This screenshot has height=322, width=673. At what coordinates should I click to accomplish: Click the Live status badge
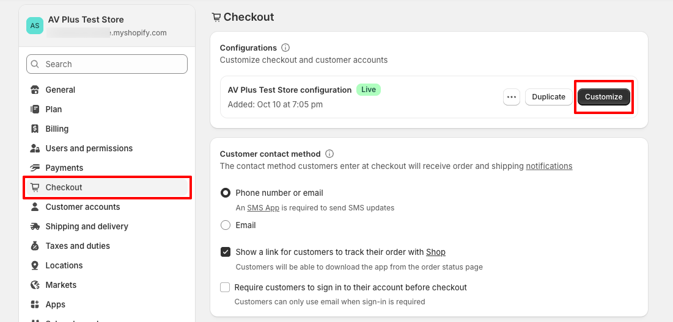368,90
